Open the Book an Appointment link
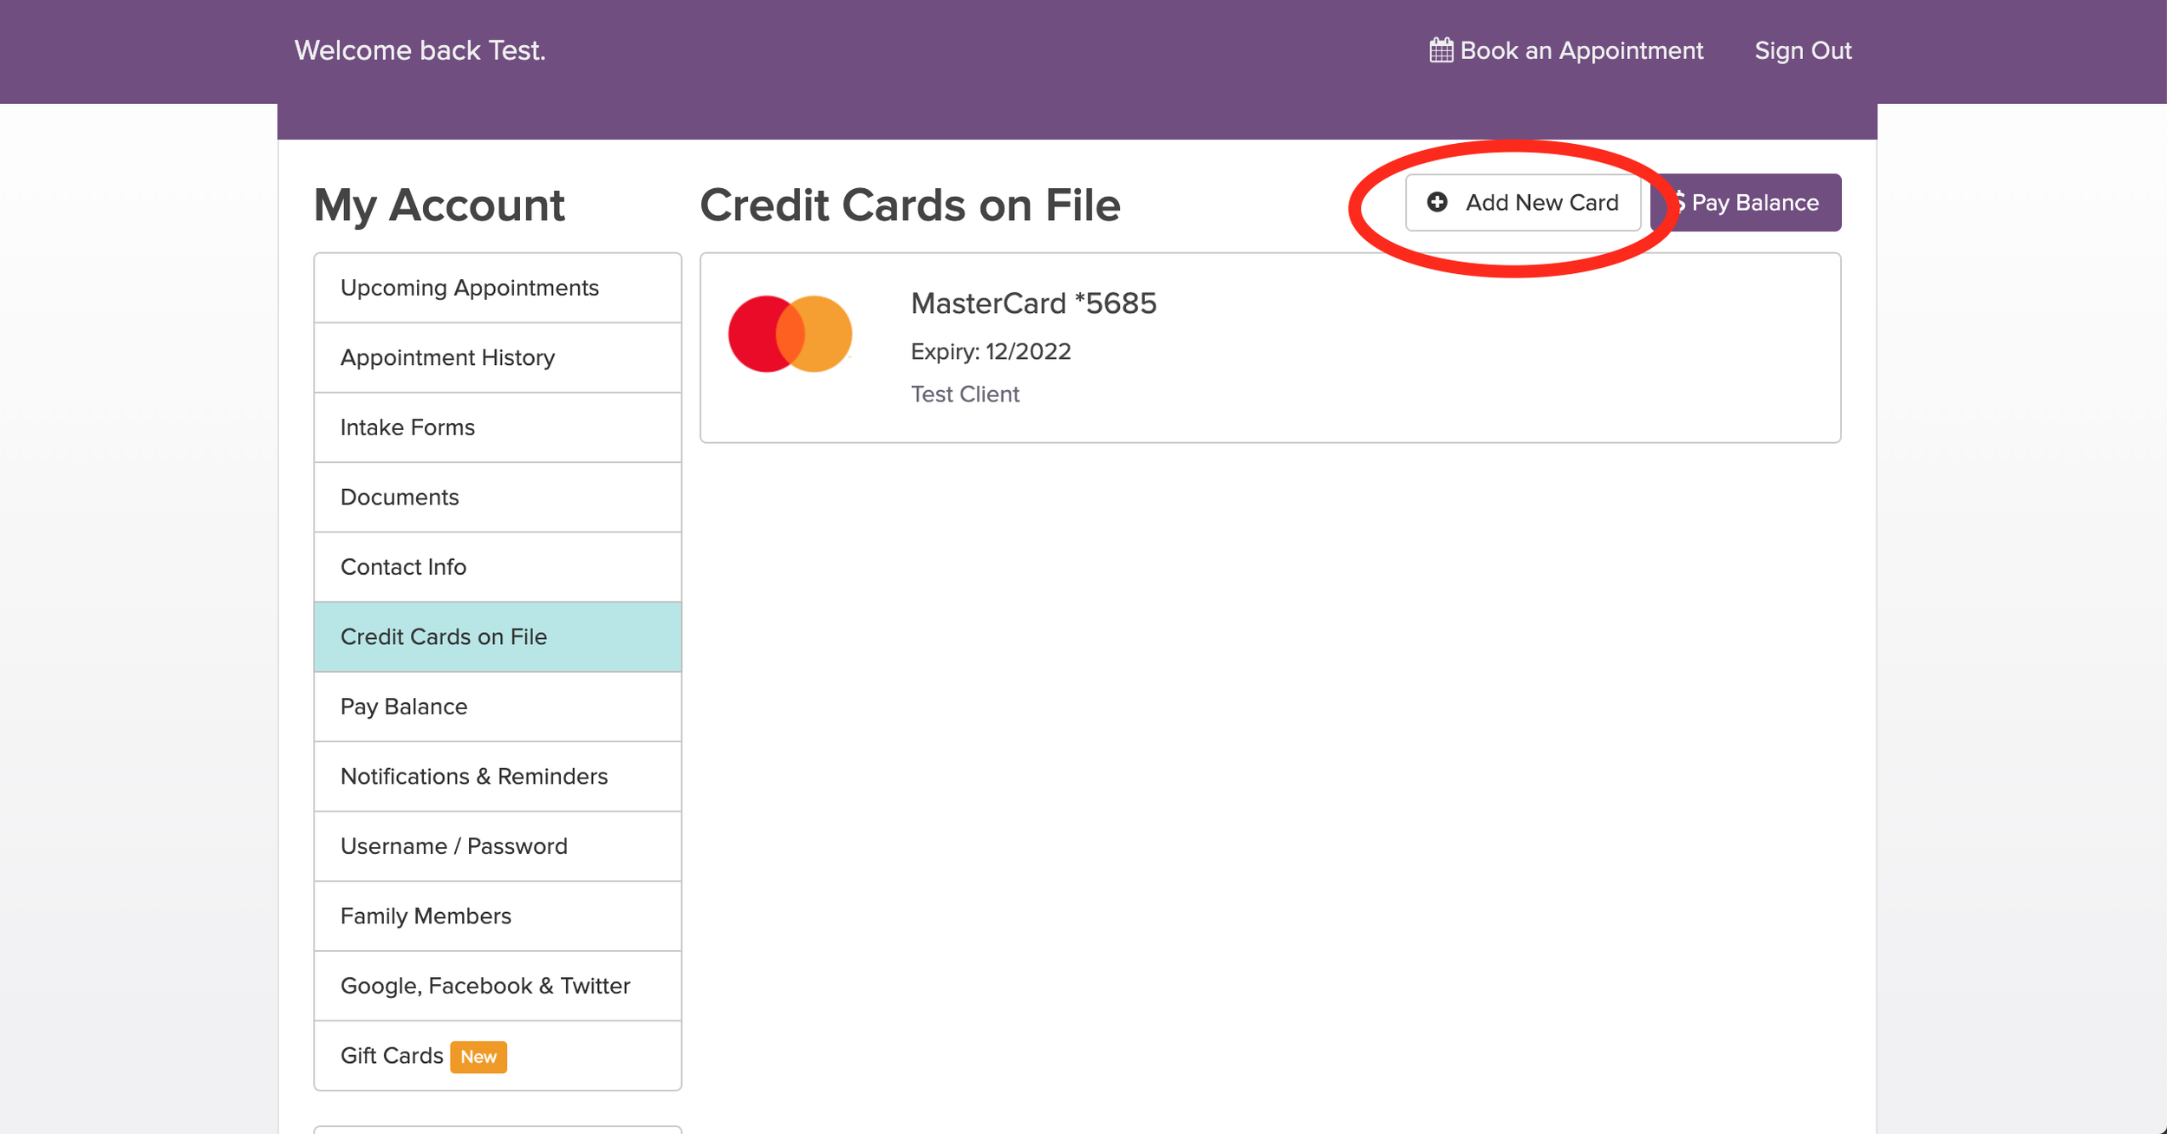Screen dimensions: 2167x1134 coord(1581,50)
